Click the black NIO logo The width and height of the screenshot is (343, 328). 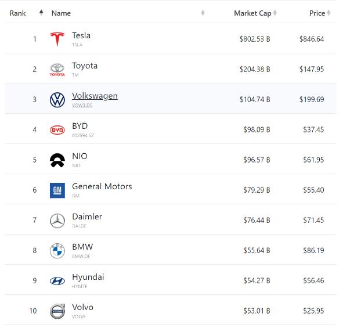(x=57, y=160)
